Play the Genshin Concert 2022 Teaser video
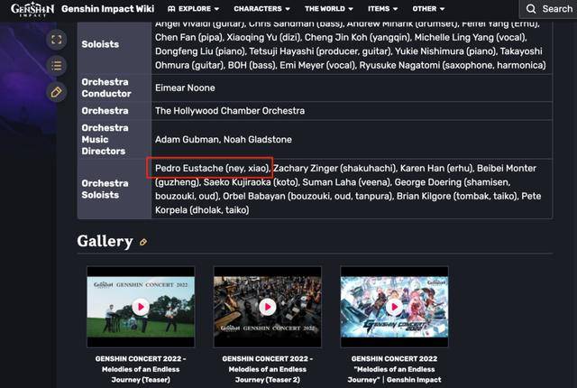 coord(141,307)
